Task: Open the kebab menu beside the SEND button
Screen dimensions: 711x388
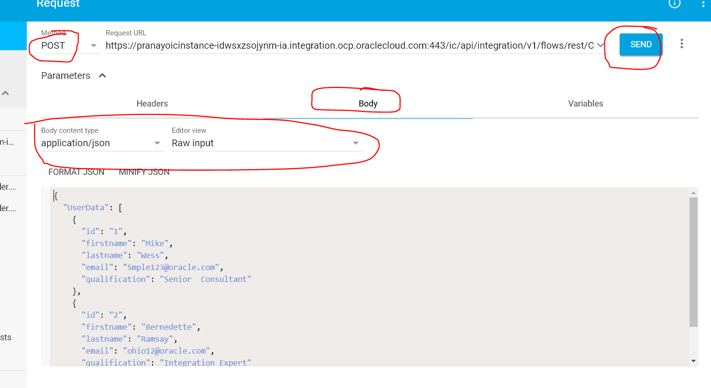Action: pos(681,43)
